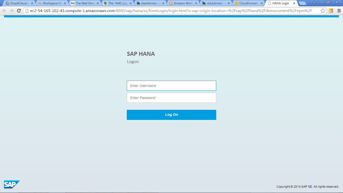Viewport: 343px width, 193px height.
Task: Click the Copyright 2014 SAP SE text
Action: coord(308,187)
